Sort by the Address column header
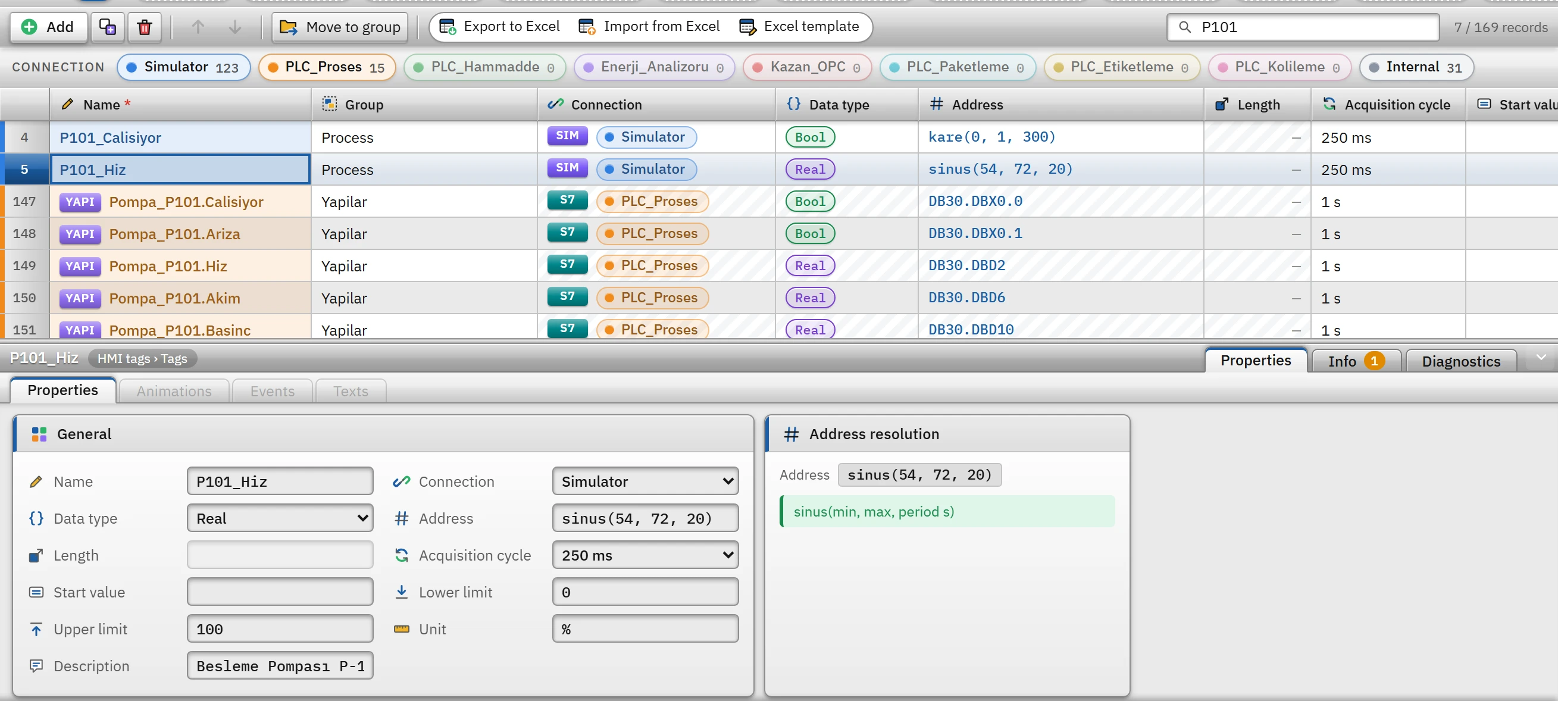The width and height of the screenshot is (1558, 701). pyautogui.click(x=1061, y=105)
